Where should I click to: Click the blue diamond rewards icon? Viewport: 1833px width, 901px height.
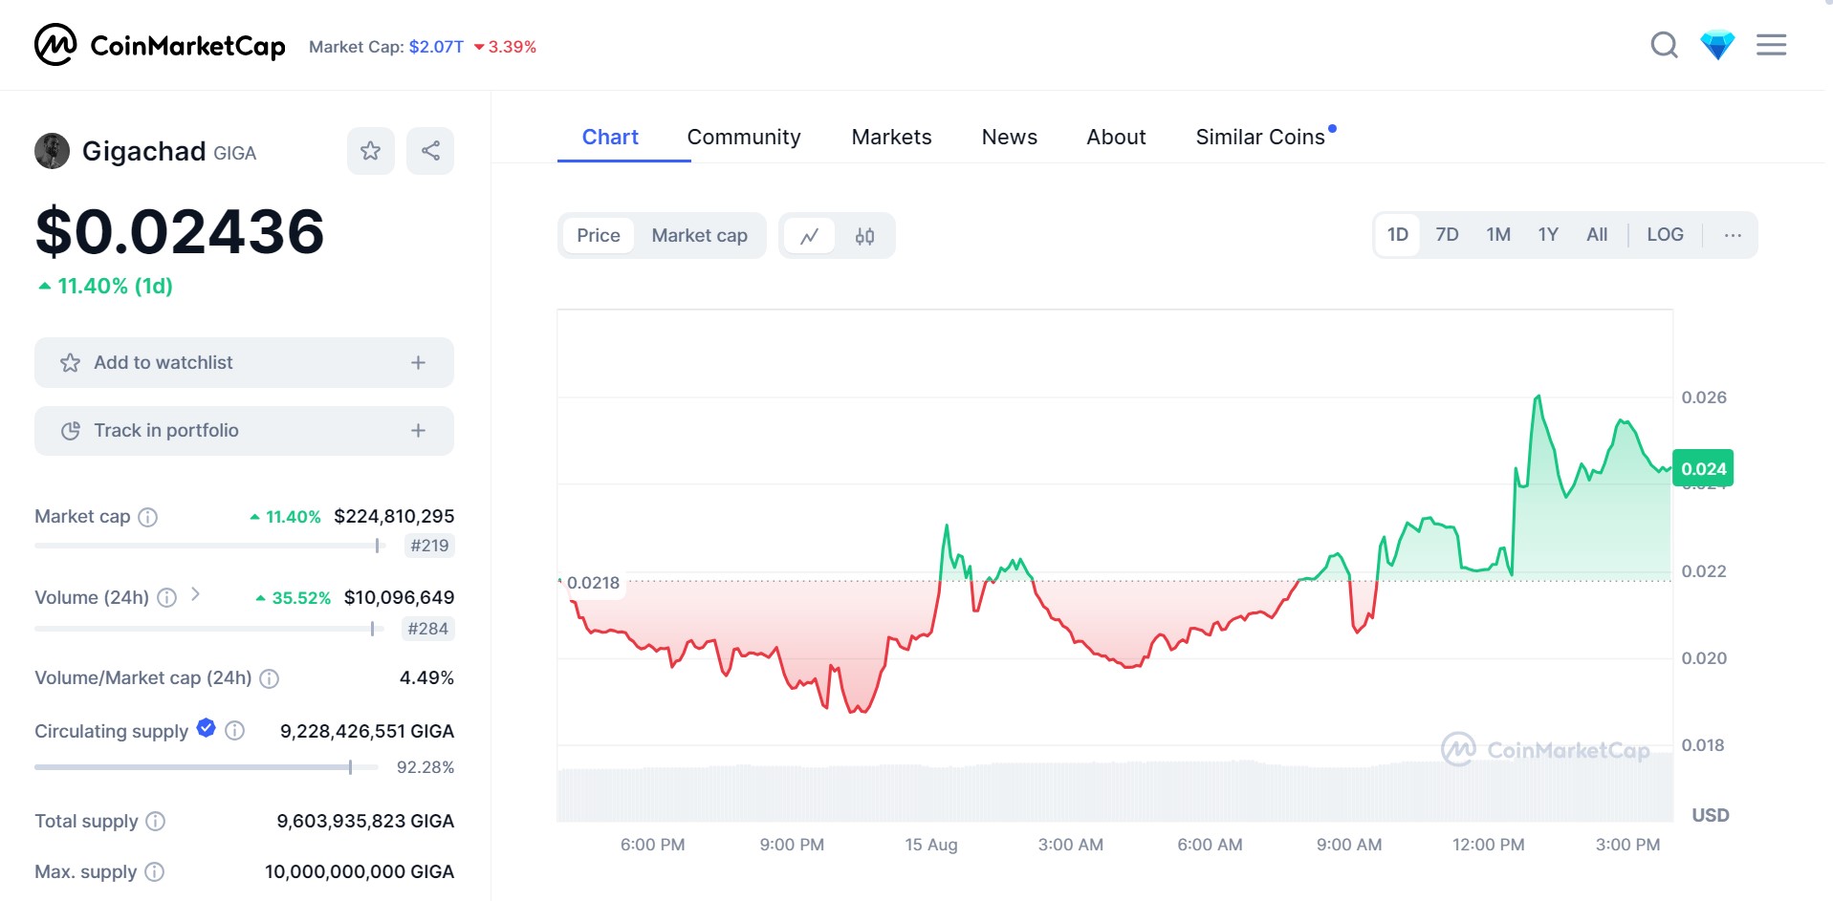pyautogui.click(x=1717, y=45)
